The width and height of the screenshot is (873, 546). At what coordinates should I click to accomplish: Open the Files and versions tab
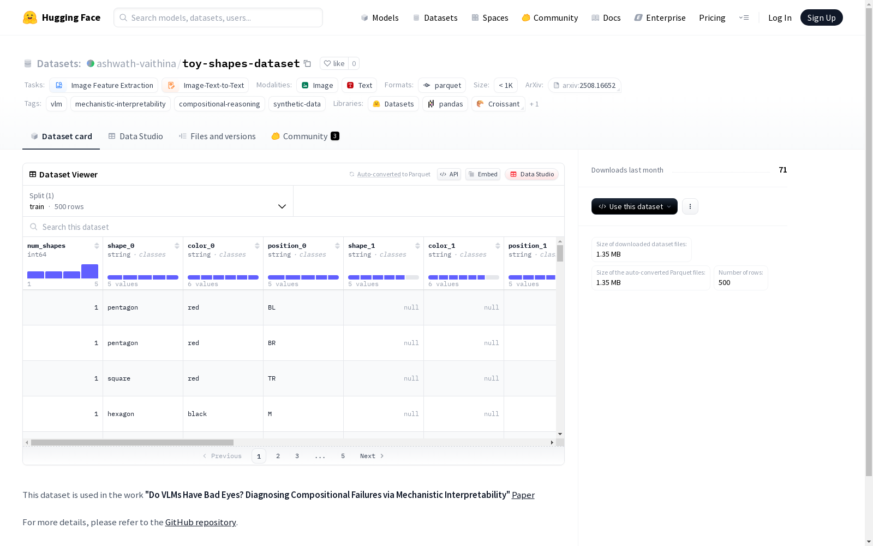click(x=217, y=136)
